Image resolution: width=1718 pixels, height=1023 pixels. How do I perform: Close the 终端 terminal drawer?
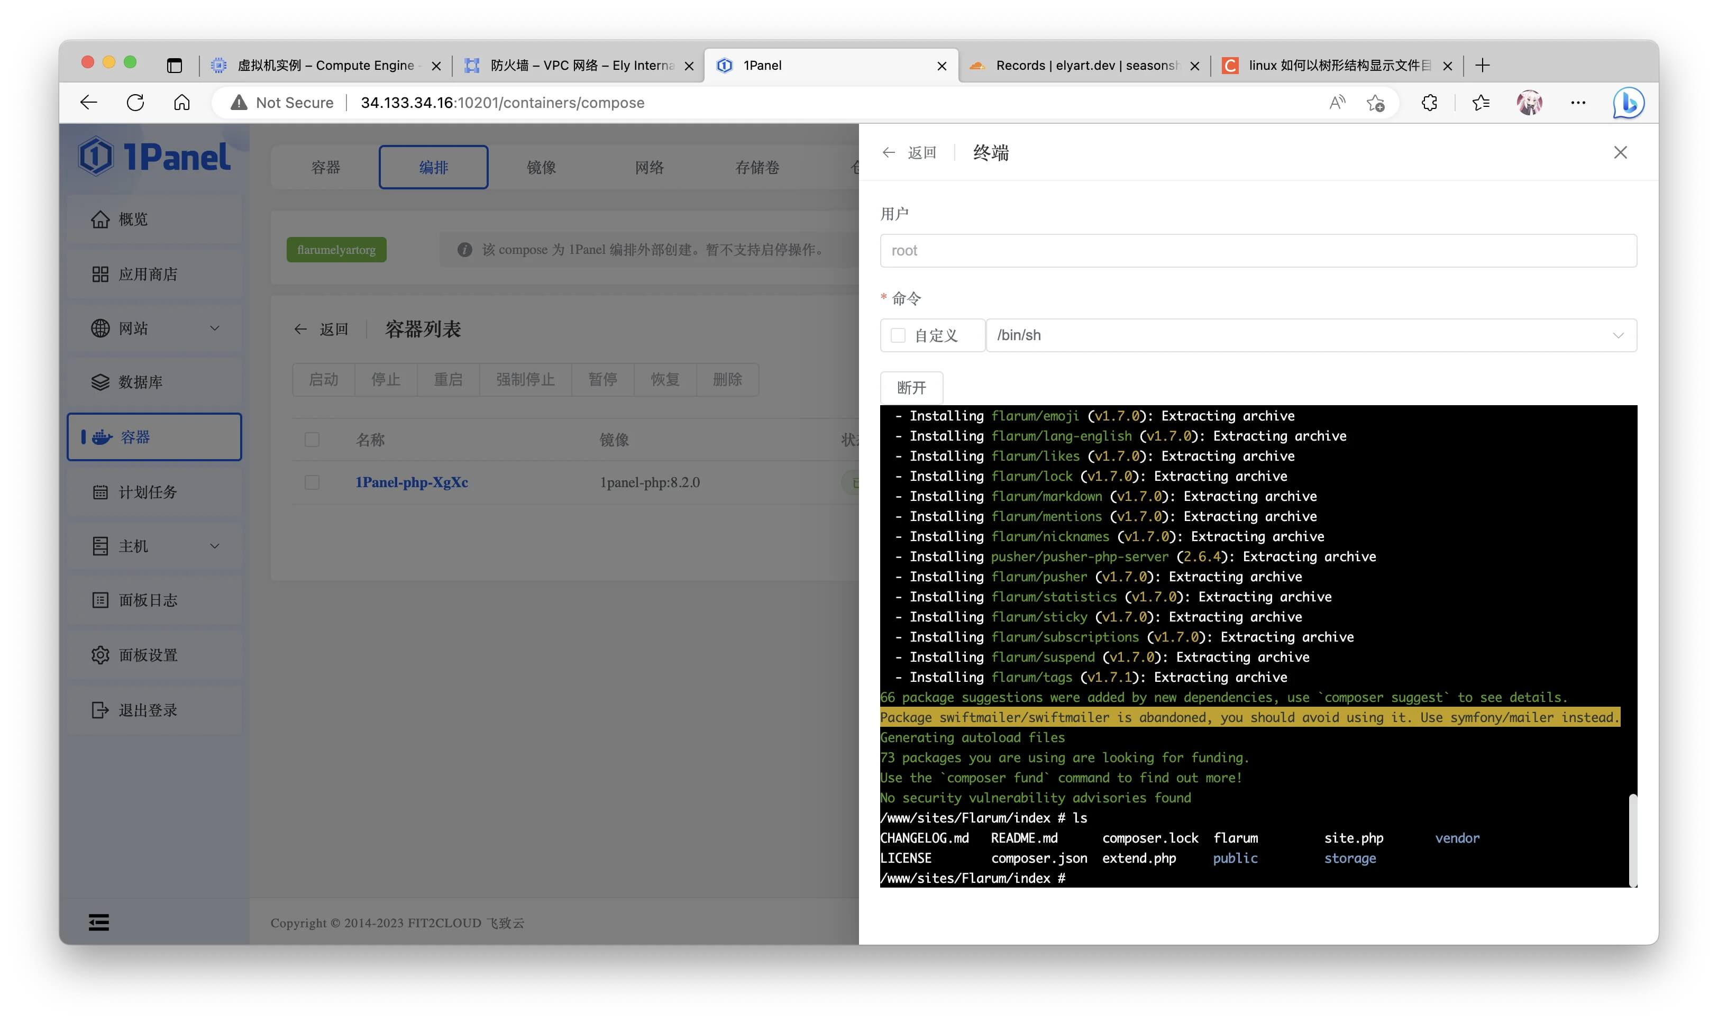tap(1620, 152)
